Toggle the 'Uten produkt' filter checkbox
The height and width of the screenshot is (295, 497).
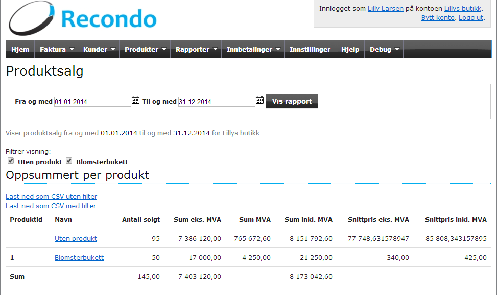(x=11, y=161)
